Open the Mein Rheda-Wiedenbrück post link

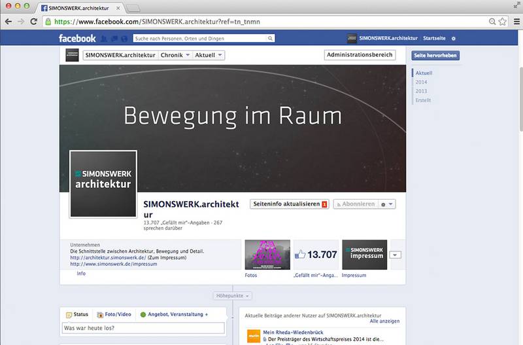click(293, 333)
